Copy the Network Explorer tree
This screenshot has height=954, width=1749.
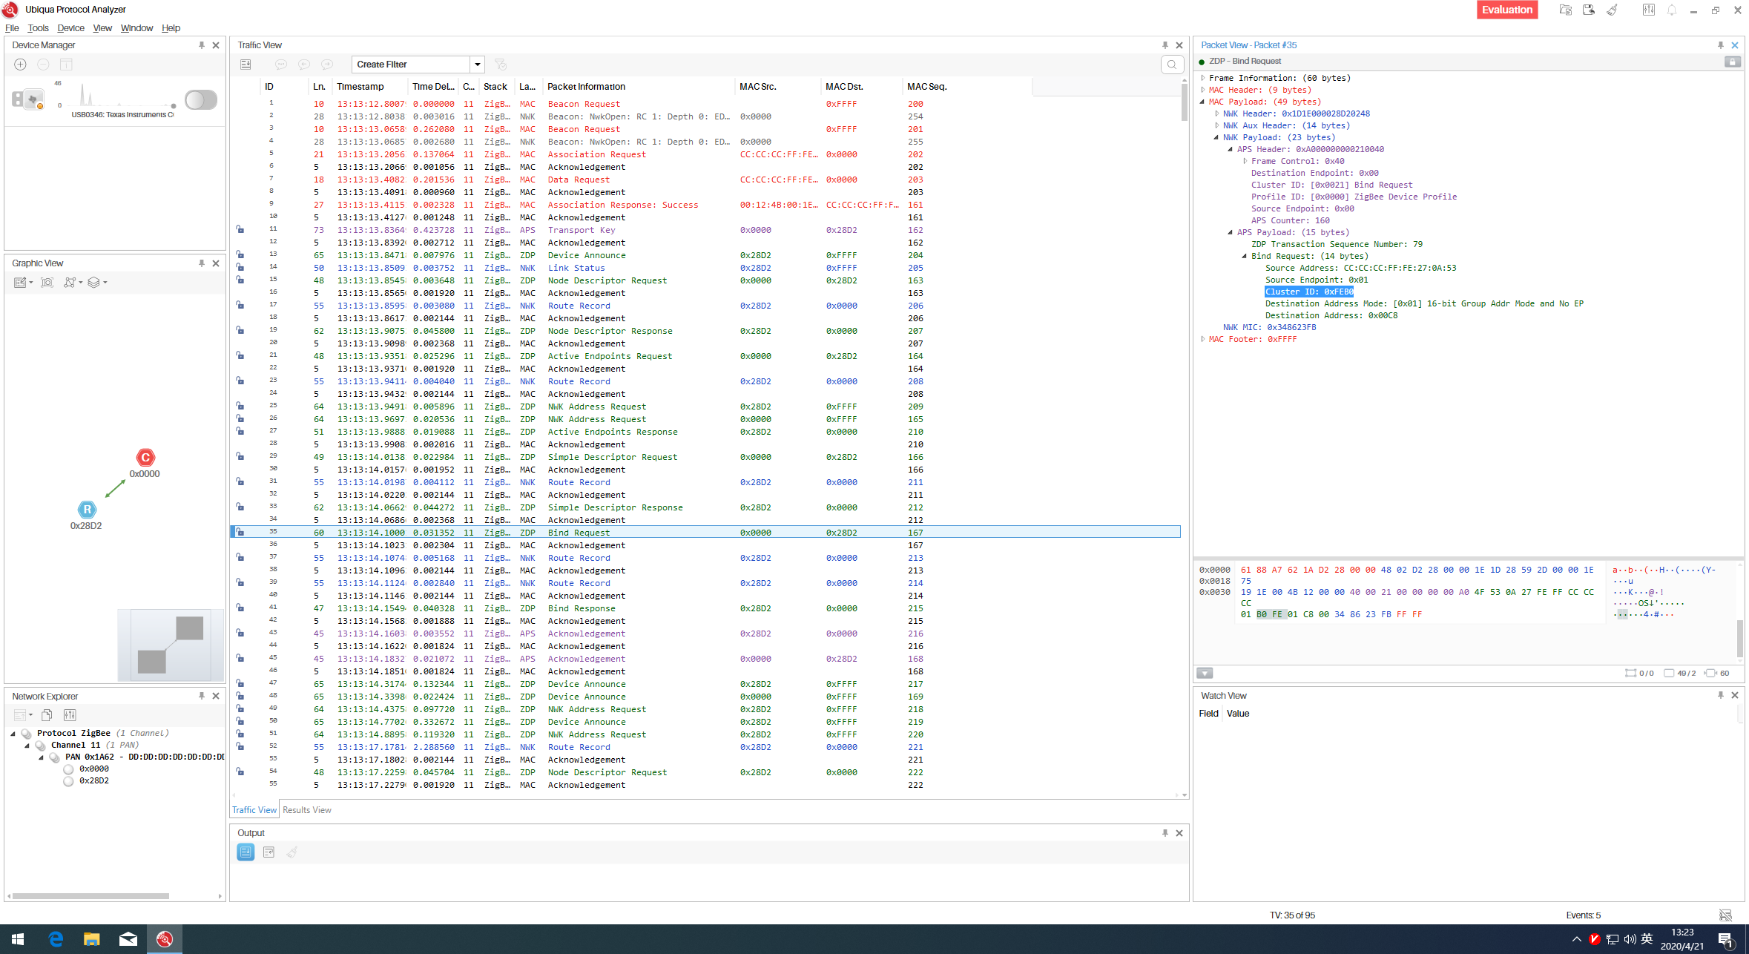[47, 715]
